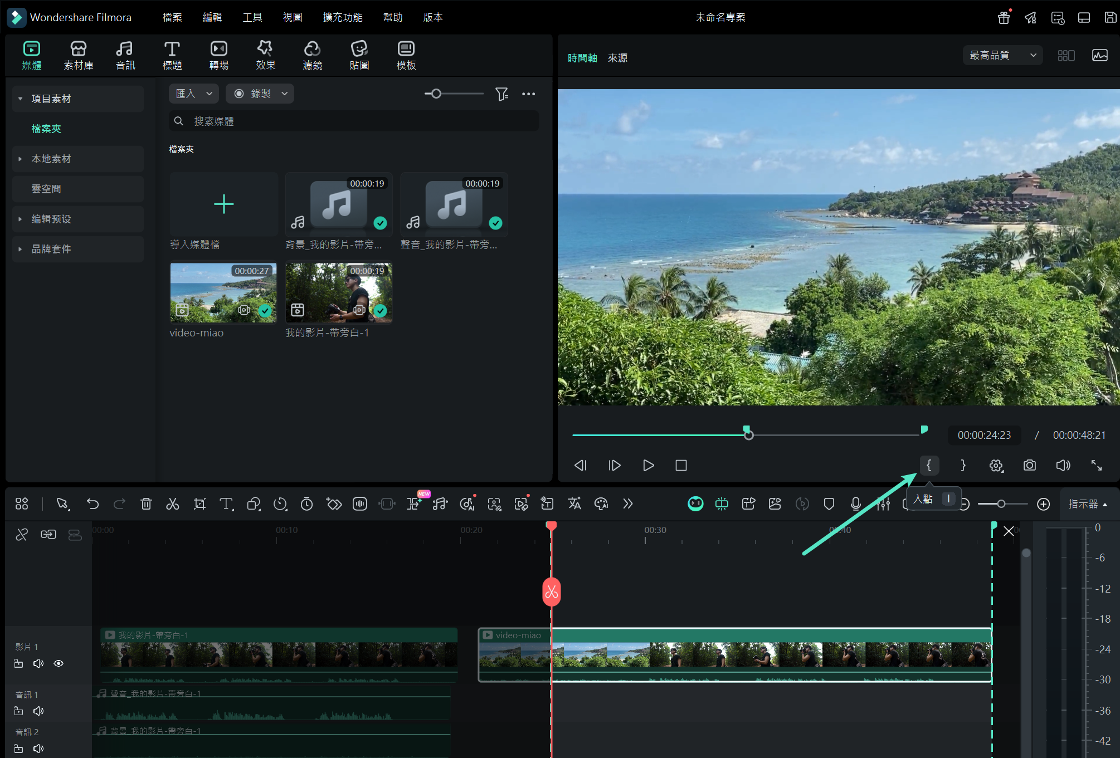Viewport: 1120px width, 758px height.
Task: Hide the 影片 1 track
Action: click(59, 663)
